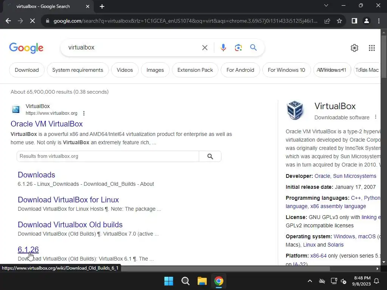Filter results by Download
Screen dimensions: 387x290
pos(27,70)
